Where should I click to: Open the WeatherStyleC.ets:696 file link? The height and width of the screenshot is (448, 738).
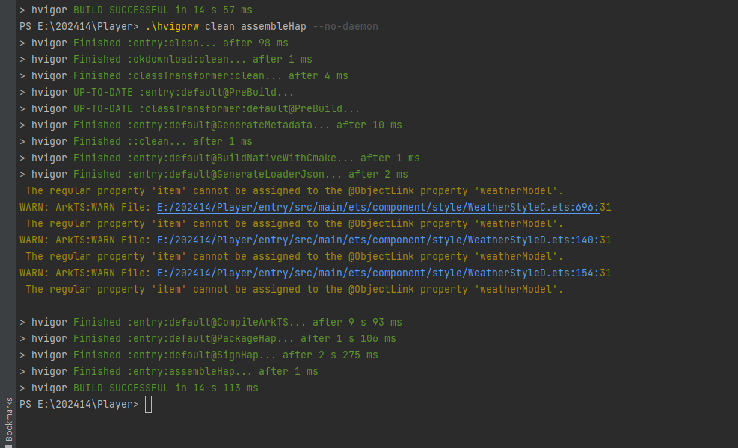(378, 208)
